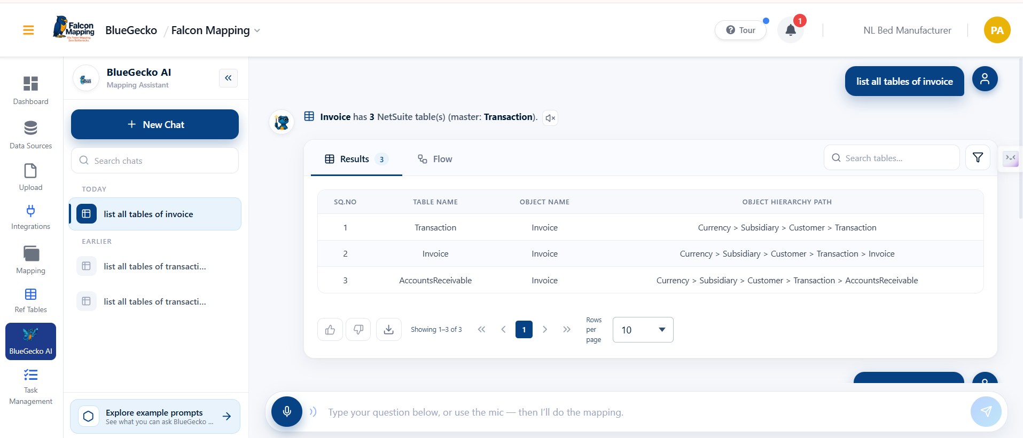Click the Falcon Mapping logo

pyautogui.click(x=74, y=29)
